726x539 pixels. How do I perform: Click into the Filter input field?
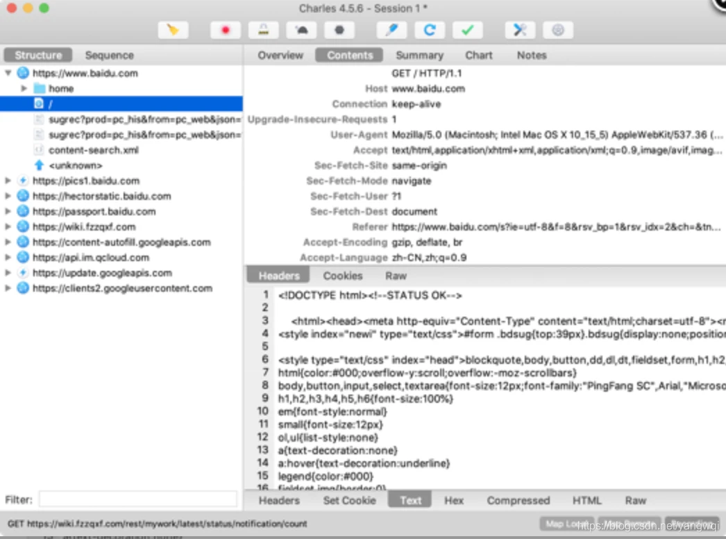click(x=138, y=499)
